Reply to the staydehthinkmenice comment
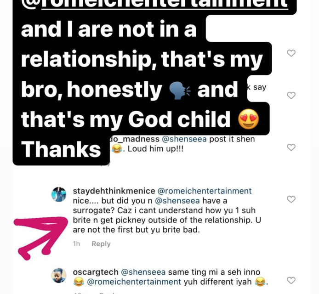 (101, 244)
